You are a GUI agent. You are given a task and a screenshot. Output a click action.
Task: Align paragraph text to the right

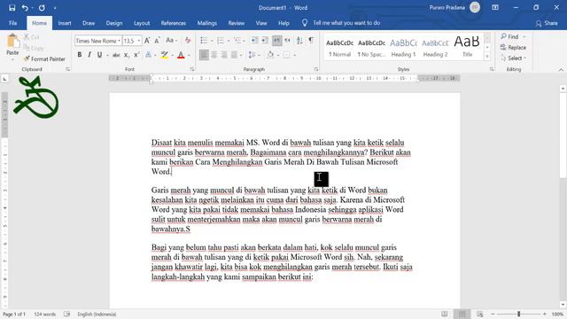224,55
